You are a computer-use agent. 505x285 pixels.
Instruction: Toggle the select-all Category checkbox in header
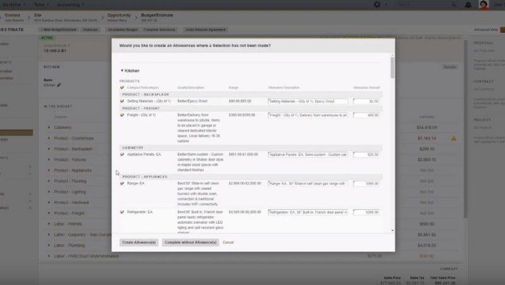pos(122,87)
